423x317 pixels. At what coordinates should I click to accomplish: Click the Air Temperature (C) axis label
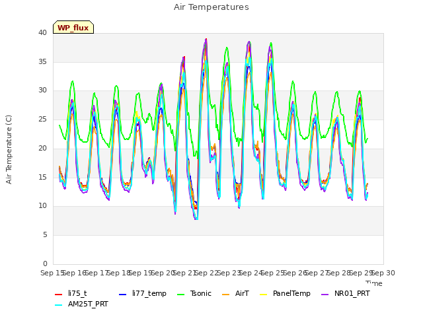coord(9,149)
